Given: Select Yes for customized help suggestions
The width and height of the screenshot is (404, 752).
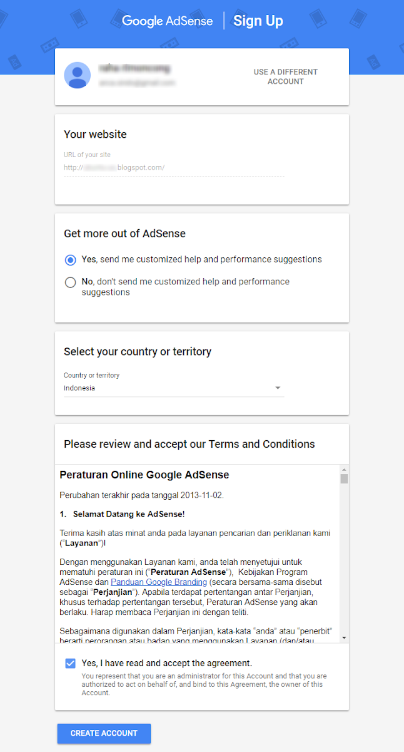Looking at the screenshot, I should tap(71, 260).
